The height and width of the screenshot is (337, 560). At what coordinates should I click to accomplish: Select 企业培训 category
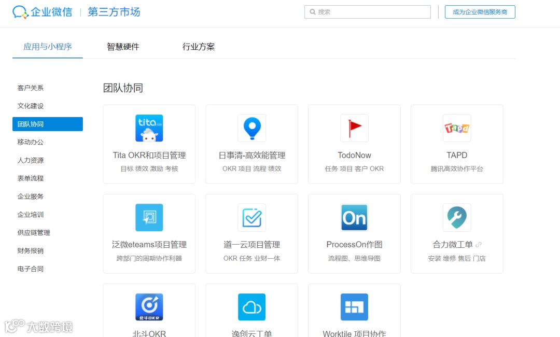pyautogui.click(x=31, y=215)
